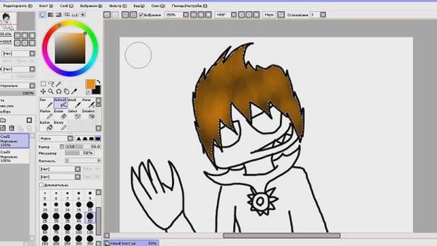Open the Слой menu
Screen dimensions: 437x246
[67, 6]
